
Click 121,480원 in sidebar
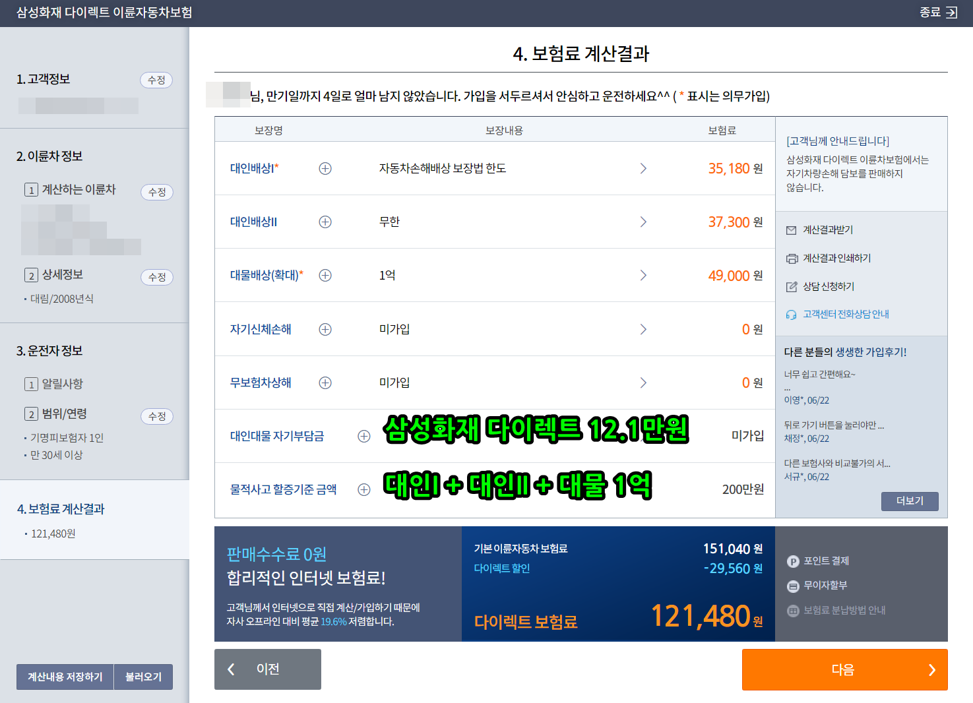[53, 534]
